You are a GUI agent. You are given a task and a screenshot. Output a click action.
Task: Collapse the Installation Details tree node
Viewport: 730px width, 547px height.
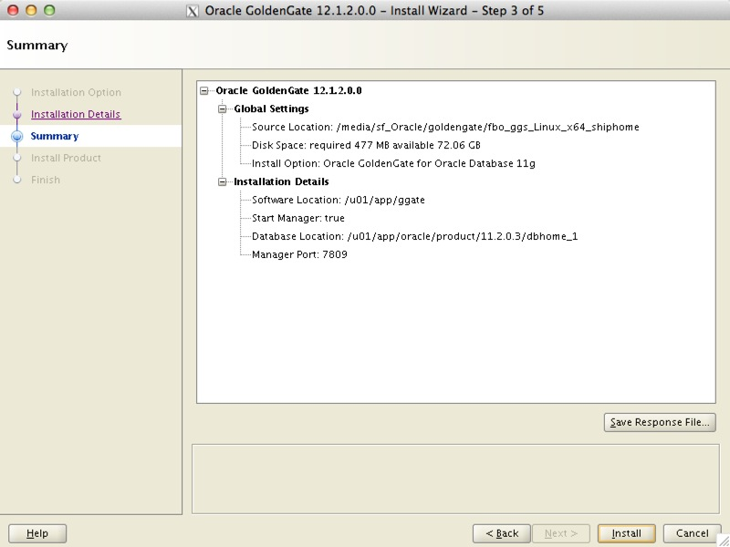click(x=223, y=181)
